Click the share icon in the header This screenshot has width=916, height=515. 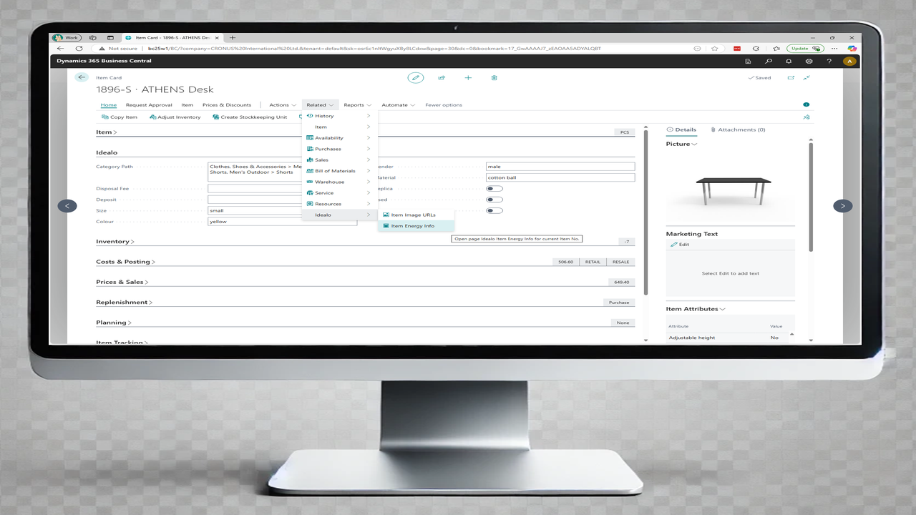pos(442,77)
